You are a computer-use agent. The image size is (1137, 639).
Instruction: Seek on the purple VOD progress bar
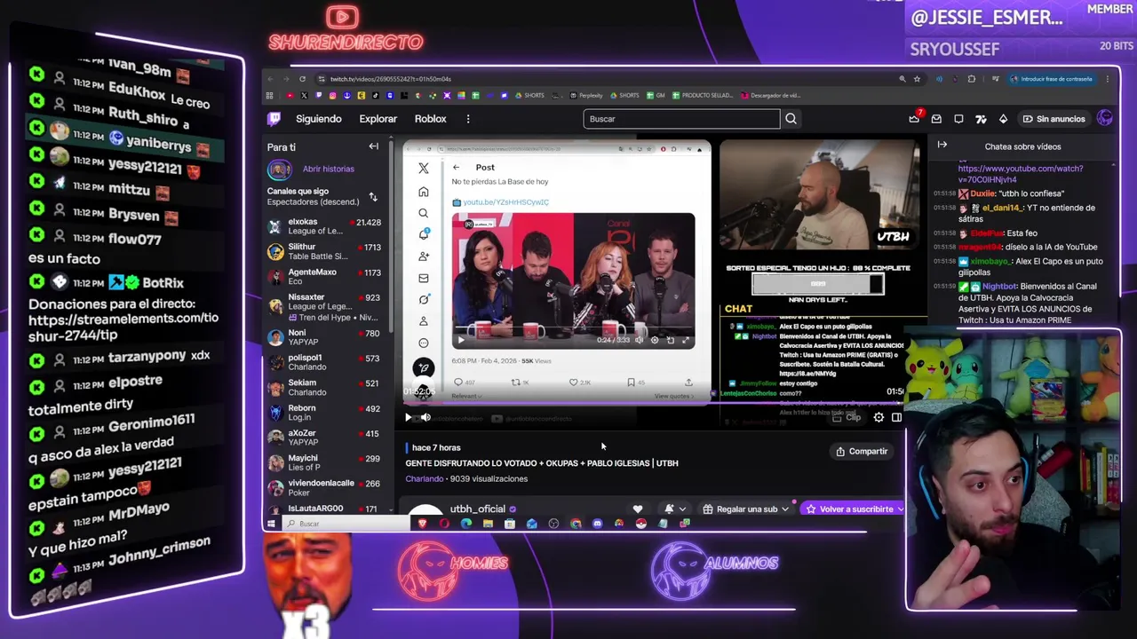(653, 404)
